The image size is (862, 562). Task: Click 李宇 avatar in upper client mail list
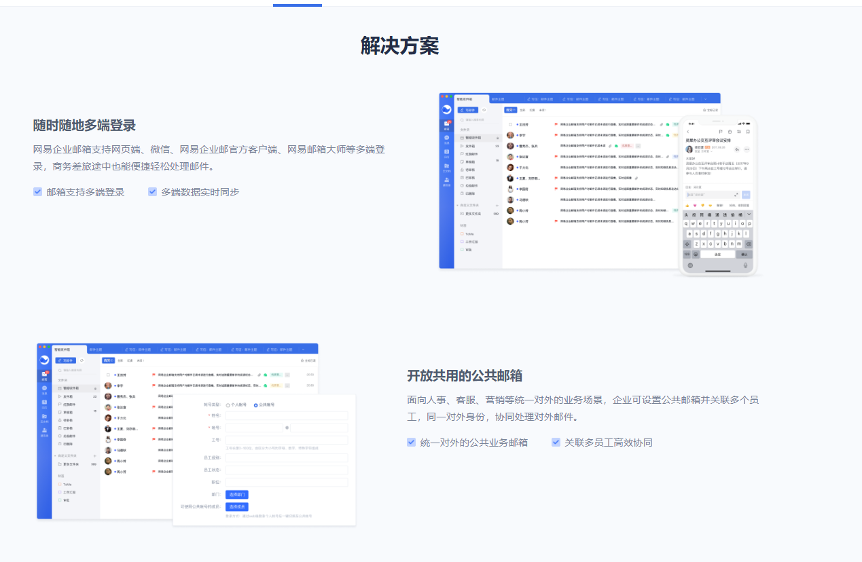click(510, 135)
